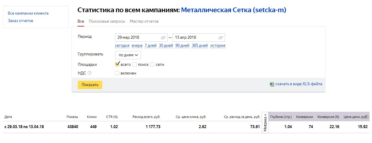This screenshot has height=143, width=372.
Task: Click the 'Дата' column header
Action: pos(8,117)
